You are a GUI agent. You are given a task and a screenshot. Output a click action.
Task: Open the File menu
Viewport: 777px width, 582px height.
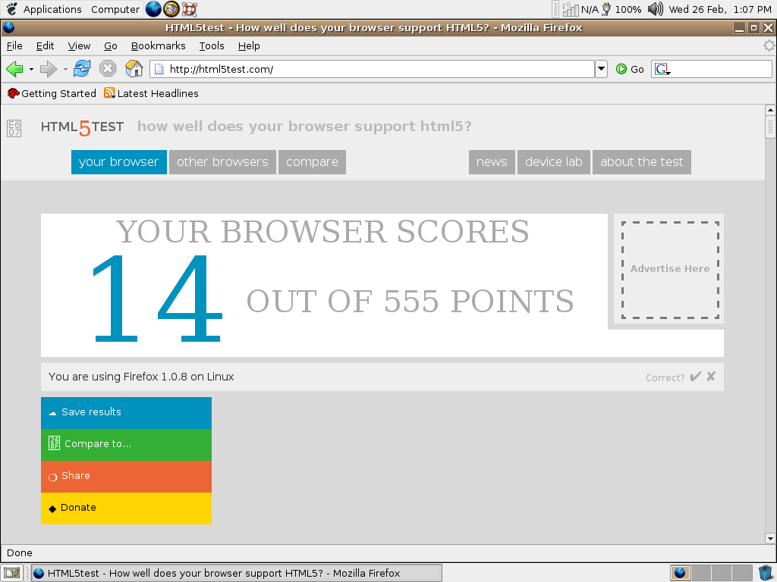coord(14,46)
